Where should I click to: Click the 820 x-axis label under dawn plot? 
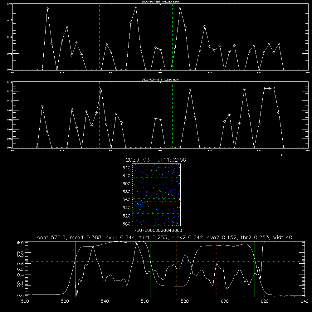click(x=62, y=73)
